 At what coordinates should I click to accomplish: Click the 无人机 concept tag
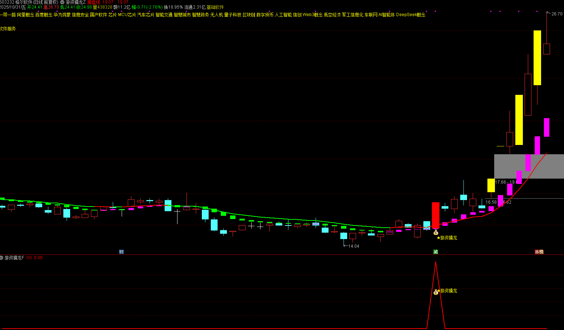217,15
